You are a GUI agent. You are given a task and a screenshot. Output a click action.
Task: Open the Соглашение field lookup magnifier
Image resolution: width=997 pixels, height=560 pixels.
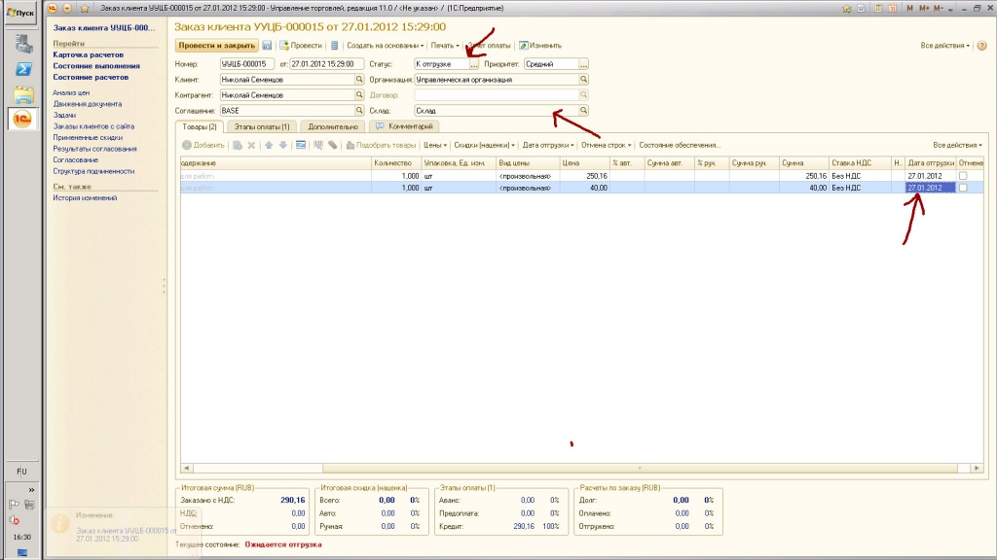pos(359,111)
